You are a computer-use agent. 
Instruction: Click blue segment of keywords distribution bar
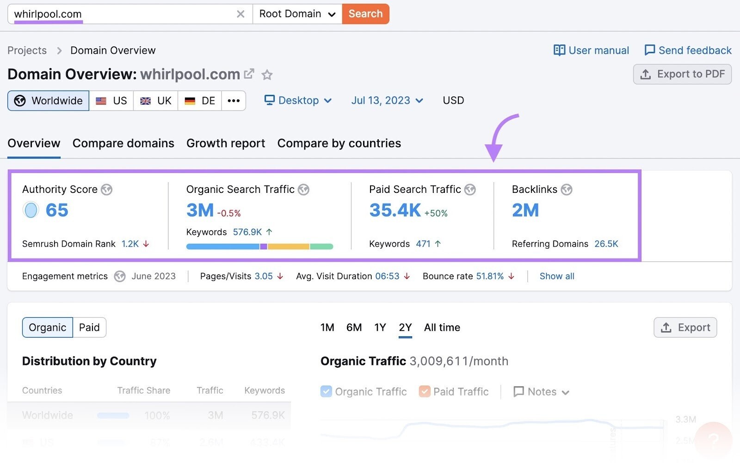coord(223,247)
